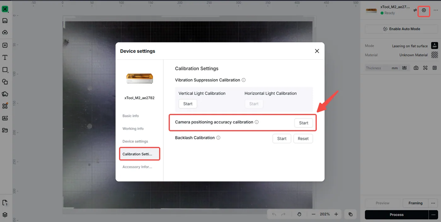This screenshot has width=441, height=222.
Task: Open device settings hexagon icon
Action: click(424, 10)
